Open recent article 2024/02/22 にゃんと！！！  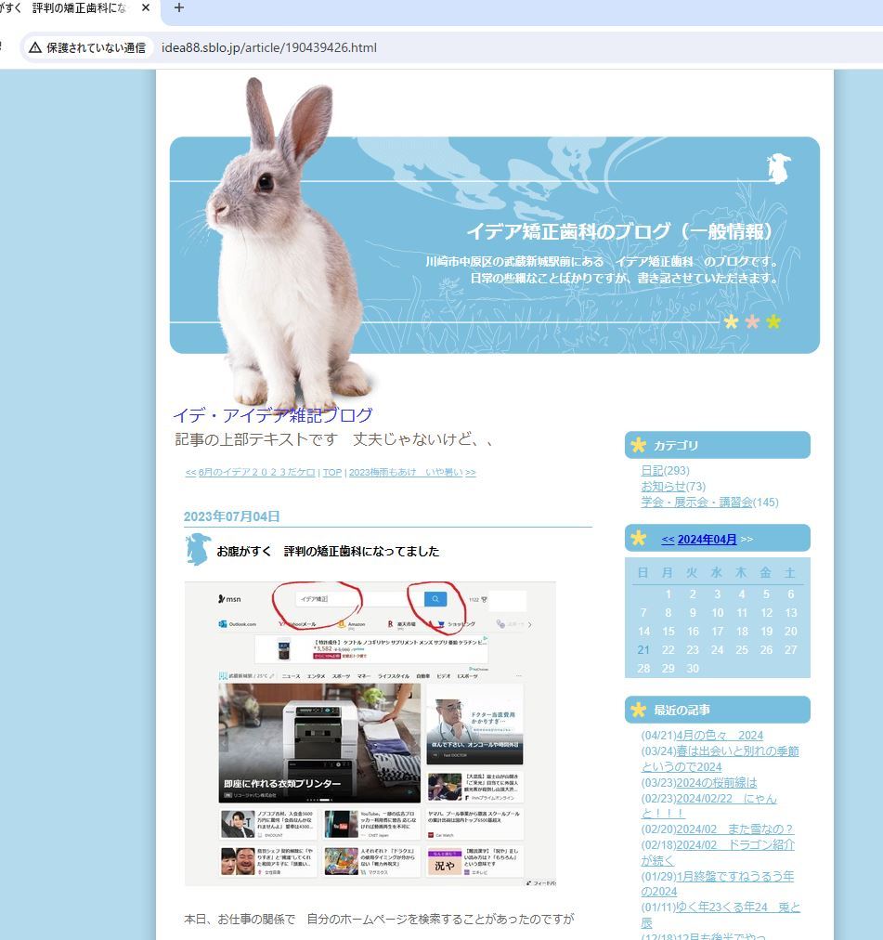point(708,805)
